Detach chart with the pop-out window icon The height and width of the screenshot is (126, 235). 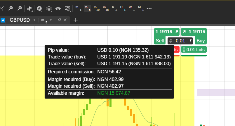[59, 20]
